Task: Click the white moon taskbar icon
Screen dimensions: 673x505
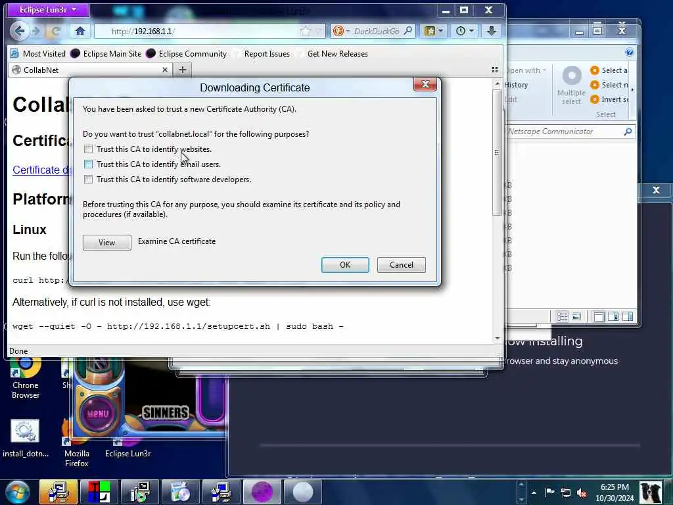Action: coord(302,492)
